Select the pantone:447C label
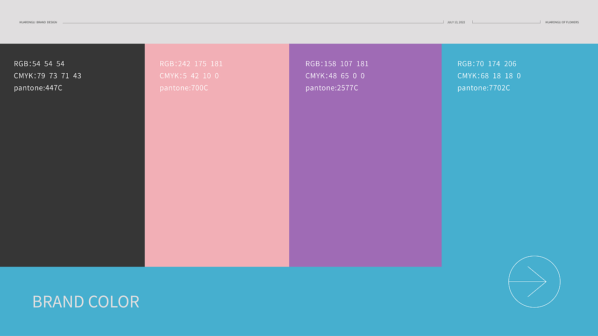Viewport: 598px width, 336px height. pos(38,88)
